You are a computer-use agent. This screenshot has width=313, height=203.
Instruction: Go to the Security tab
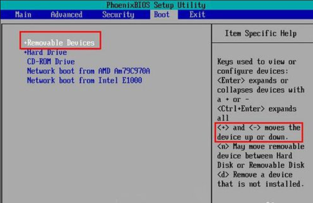click(x=117, y=15)
